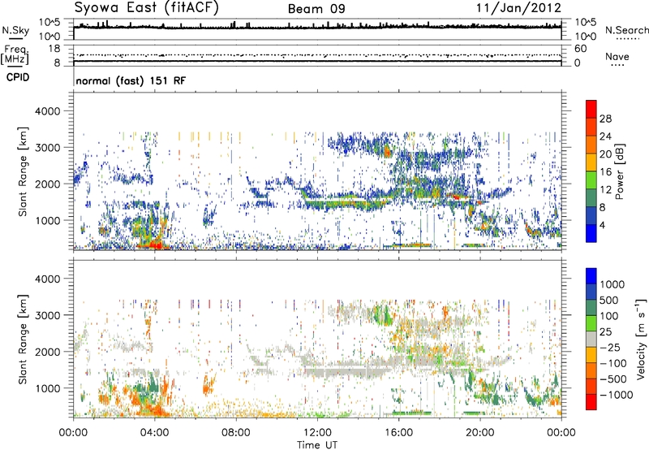
Task: Click the '04:00' time axis tick
Action: 155,433
